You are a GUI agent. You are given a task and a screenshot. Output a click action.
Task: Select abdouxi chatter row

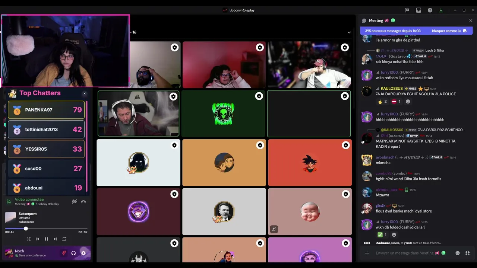[x=46, y=187]
